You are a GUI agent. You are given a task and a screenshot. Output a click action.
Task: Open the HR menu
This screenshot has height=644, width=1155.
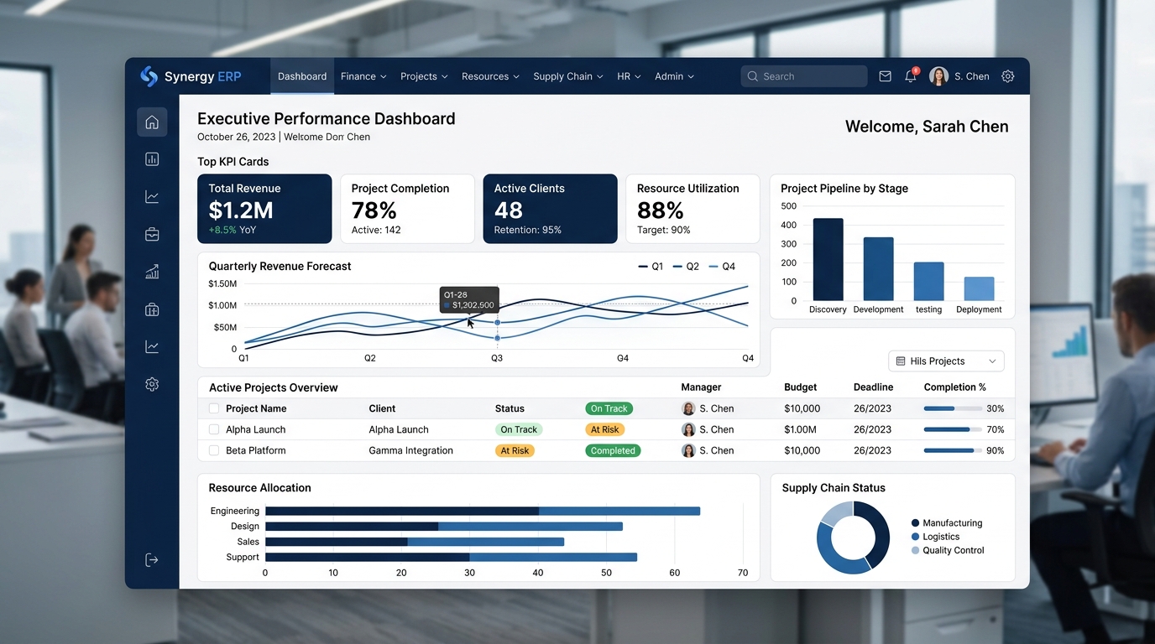point(629,76)
